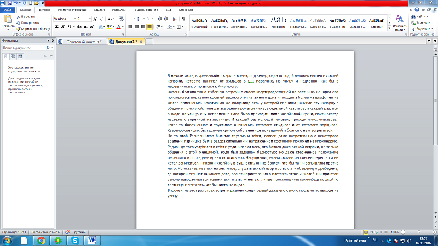The height and width of the screenshot is (246, 438).
Task: Undo the last action
Action: pos(16,3)
